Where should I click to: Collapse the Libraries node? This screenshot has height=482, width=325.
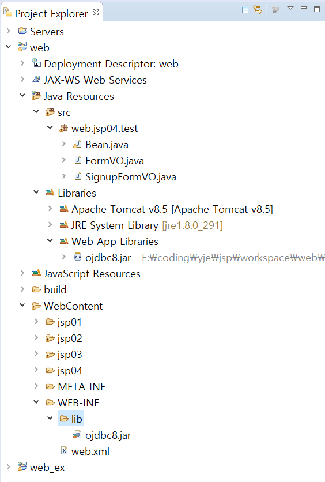36,192
